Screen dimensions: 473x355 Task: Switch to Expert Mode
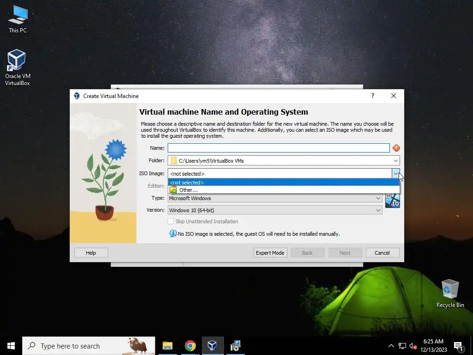(x=270, y=253)
